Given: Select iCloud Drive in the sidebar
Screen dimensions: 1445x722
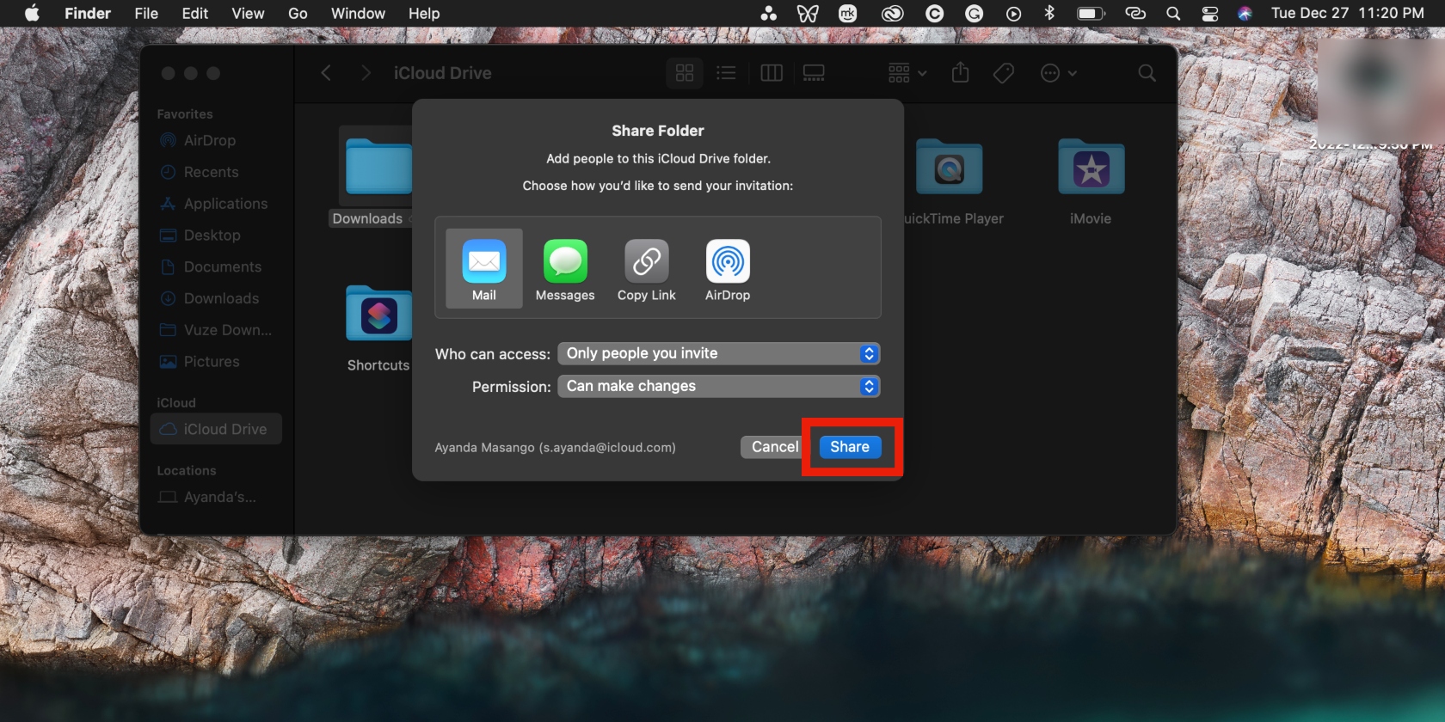Looking at the screenshot, I should [215, 429].
